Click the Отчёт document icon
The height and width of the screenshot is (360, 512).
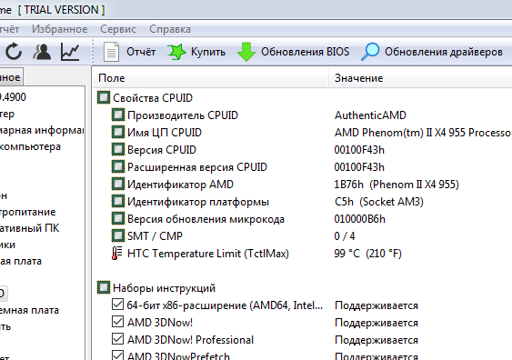coord(111,52)
